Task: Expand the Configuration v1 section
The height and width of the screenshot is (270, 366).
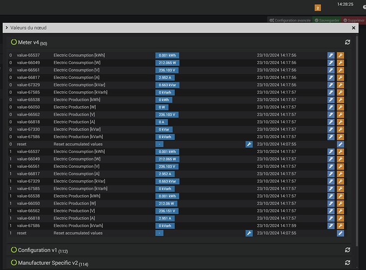Action: [37, 251]
